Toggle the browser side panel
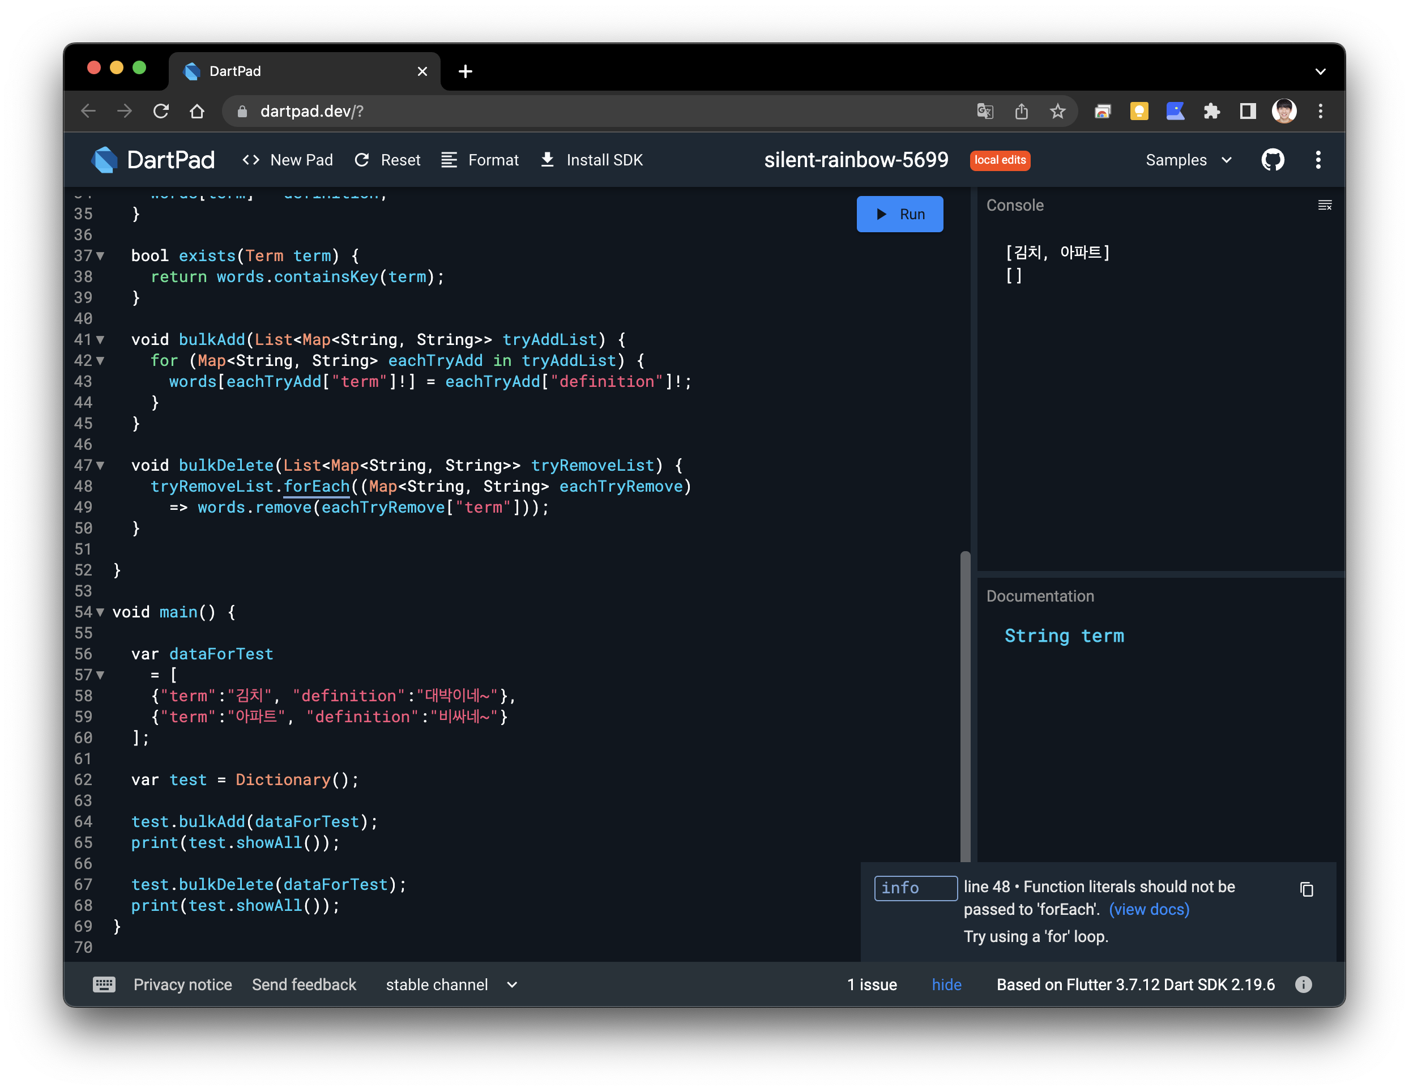The image size is (1409, 1091). pos(1248,111)
